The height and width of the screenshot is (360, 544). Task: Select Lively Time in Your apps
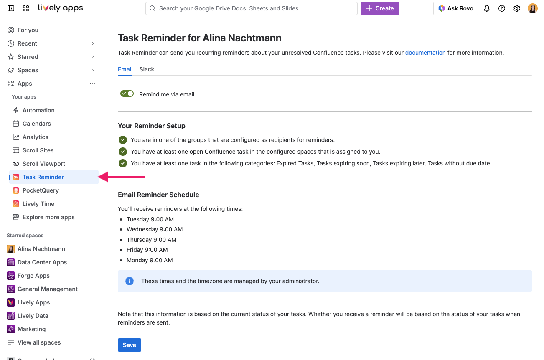[37, 203]
